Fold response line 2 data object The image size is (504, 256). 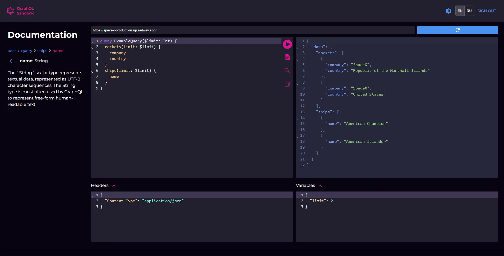pyautogui.click(x=297, y=48)
